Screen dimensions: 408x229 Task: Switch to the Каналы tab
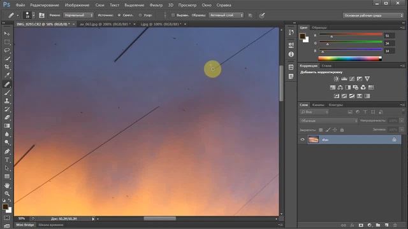tap(318, 105)
